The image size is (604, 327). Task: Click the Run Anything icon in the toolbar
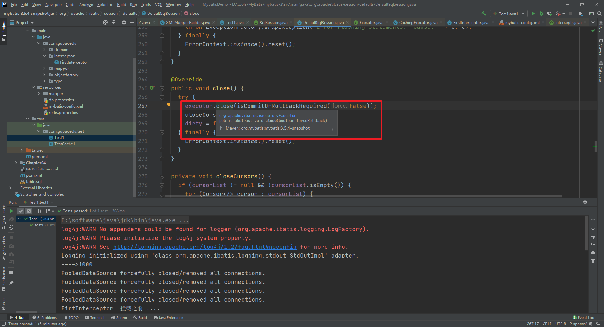591,14
